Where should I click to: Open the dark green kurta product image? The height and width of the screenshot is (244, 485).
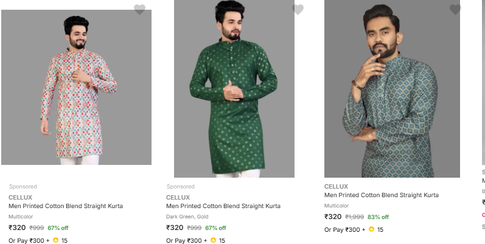(234, 89)
